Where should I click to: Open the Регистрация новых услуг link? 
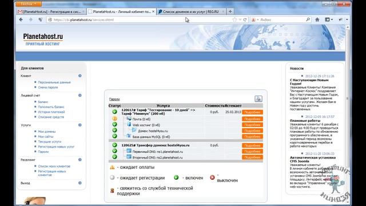[x=56, y=146]
